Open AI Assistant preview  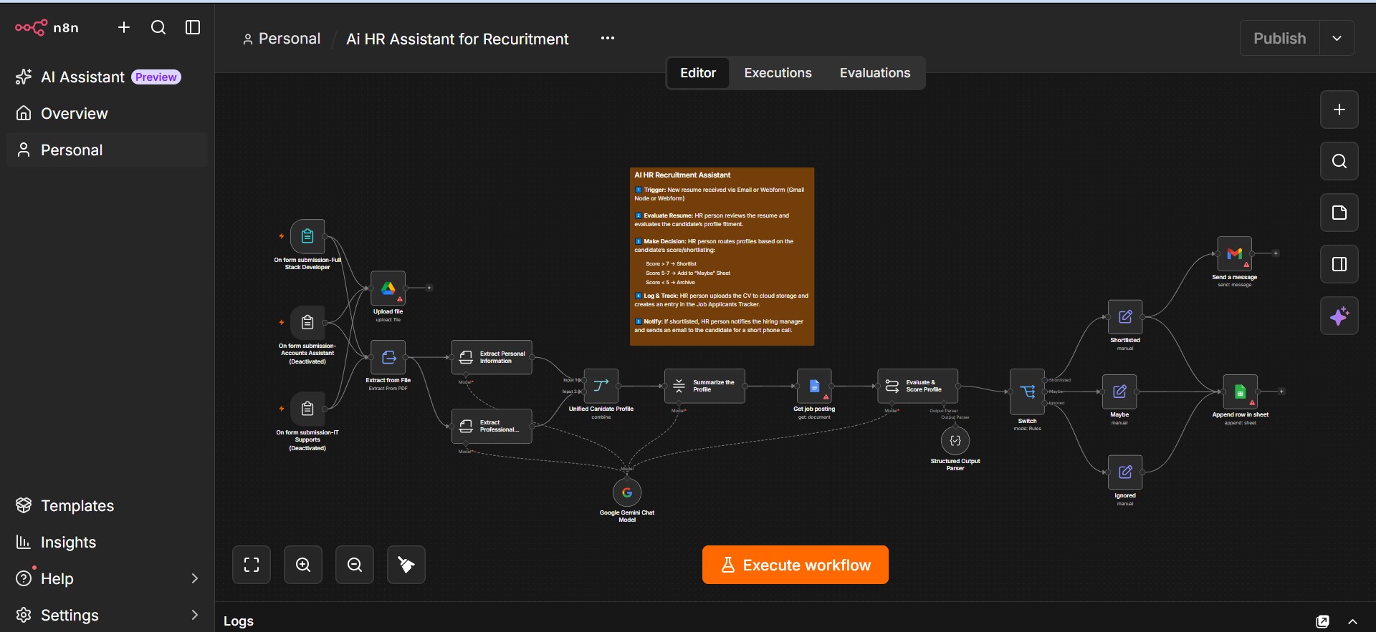coord(98,77)
